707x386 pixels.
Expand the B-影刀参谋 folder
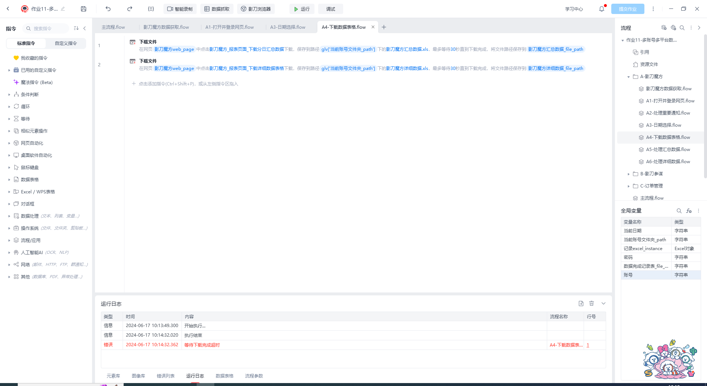coord(629,174)
